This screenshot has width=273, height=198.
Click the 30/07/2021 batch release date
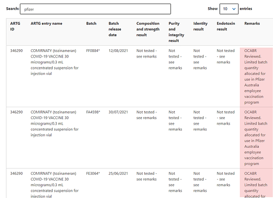pos(118,112)
